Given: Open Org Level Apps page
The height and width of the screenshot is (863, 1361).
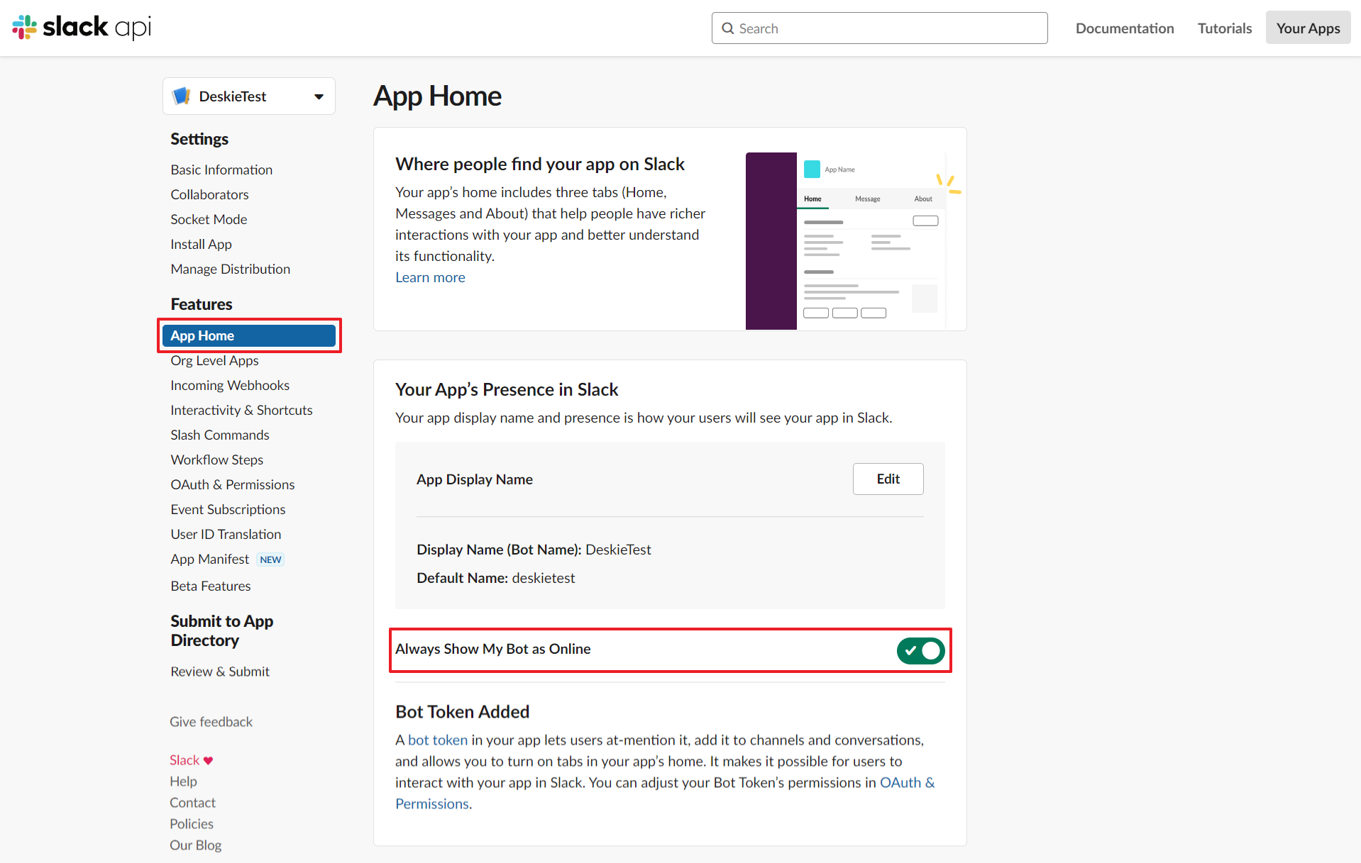Looking at the screenshot, I should (x=214, y=360).
